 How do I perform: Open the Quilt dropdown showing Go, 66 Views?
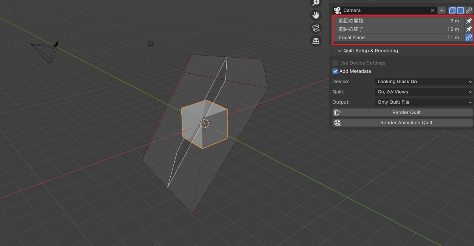click(423, 92)
